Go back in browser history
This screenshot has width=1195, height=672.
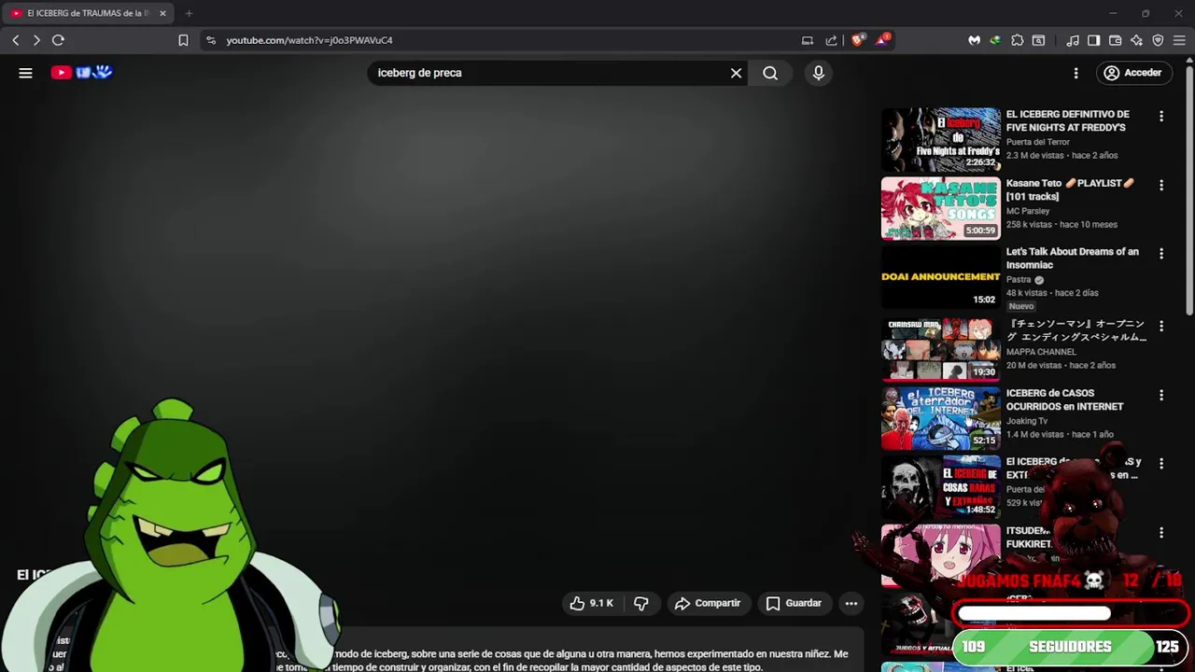click(x=16, y=40)
